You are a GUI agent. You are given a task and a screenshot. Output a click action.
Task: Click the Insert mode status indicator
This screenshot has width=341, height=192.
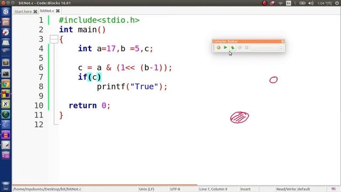[246, 189]
